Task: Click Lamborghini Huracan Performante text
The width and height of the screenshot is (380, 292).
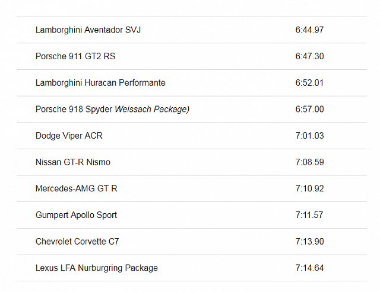Action: point(100,83)
